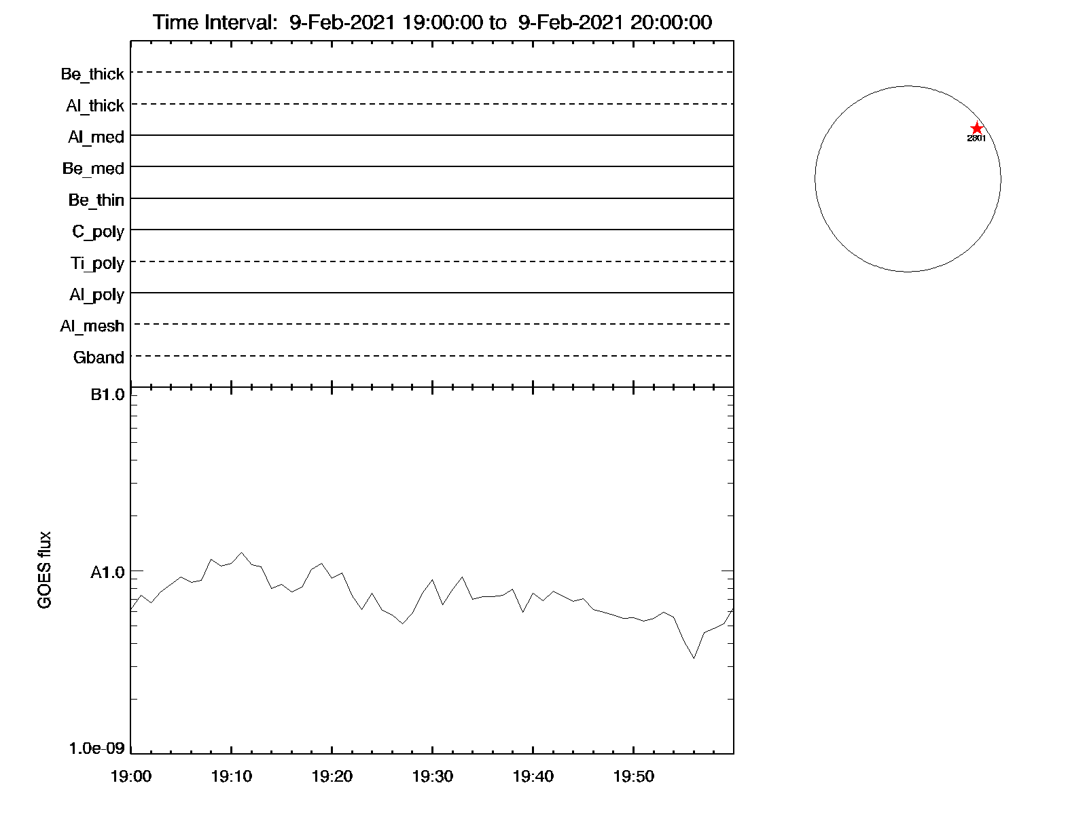Click the Al_med filter label
Screen dimensions: 1087x815
pyautogui.click(x=96, y=137)
